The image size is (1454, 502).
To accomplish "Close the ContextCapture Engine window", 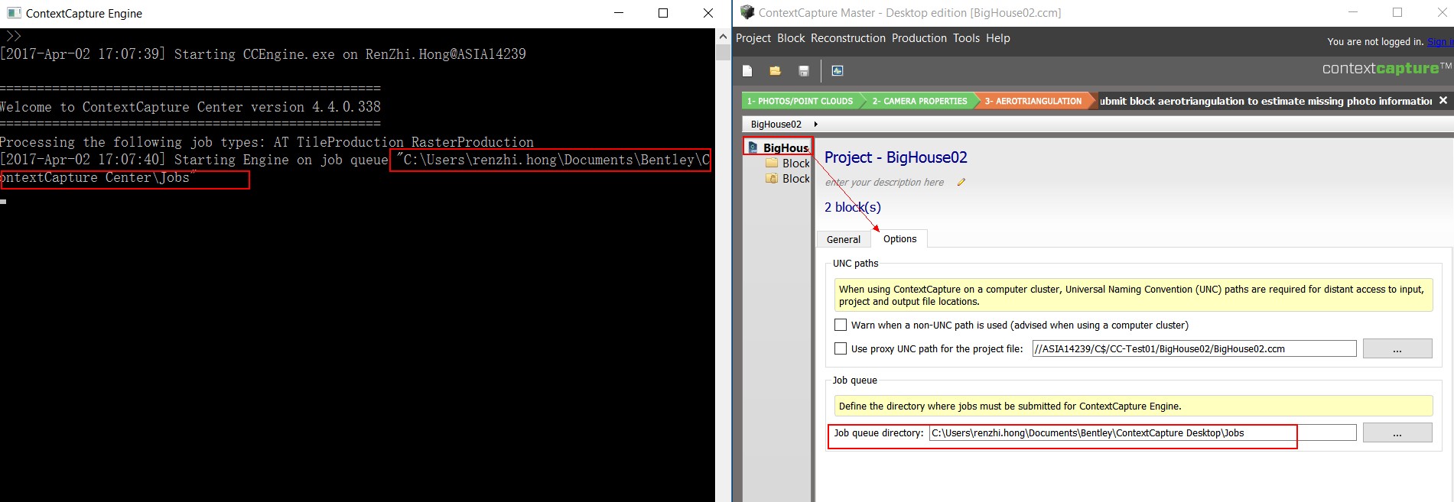I will click(x=708, y=13).
